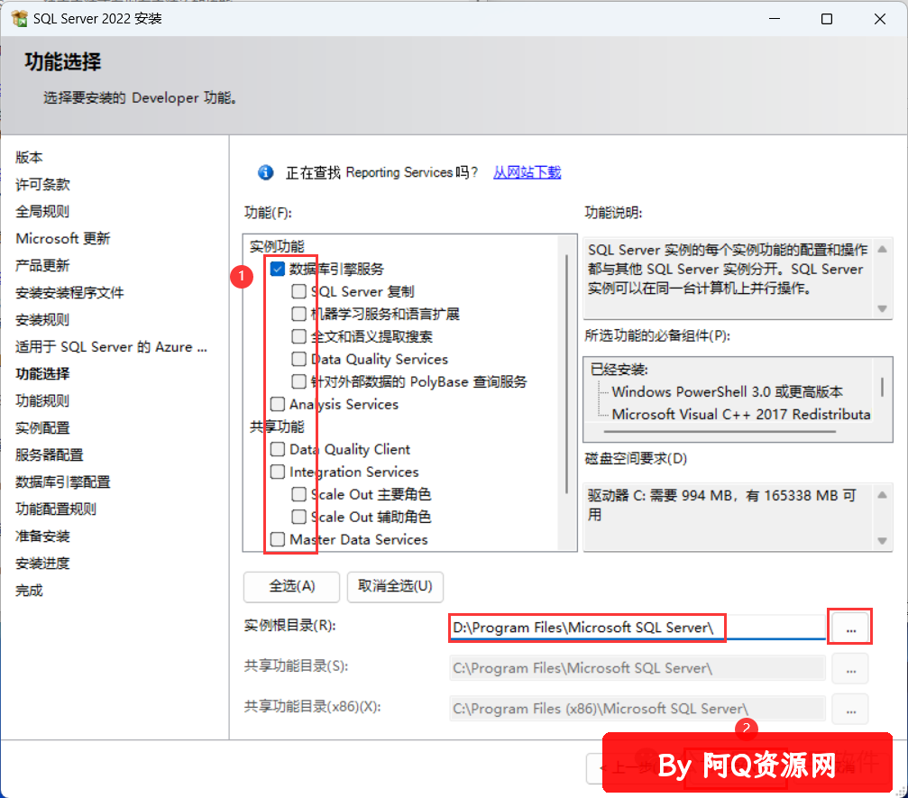Maximize the SQL Server 2022 setup window
Viewport: 908px width, 798px height.
[x=827, y=19]
